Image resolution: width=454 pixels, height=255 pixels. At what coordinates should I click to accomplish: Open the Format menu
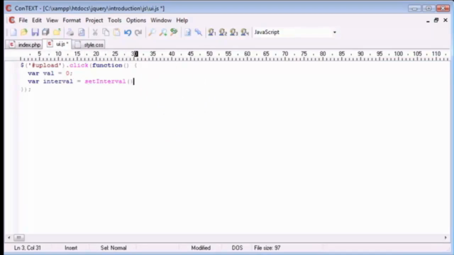click(72, 21)
